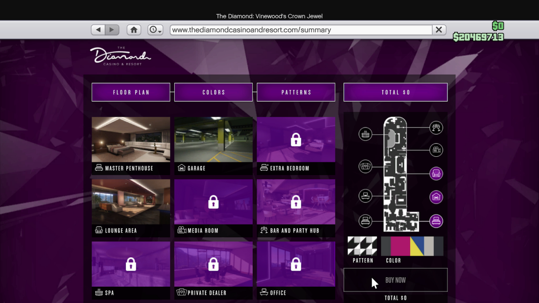Click the media room camera icon on the floor plan
This screenshot has width=539, height=303.
(436, 150)
